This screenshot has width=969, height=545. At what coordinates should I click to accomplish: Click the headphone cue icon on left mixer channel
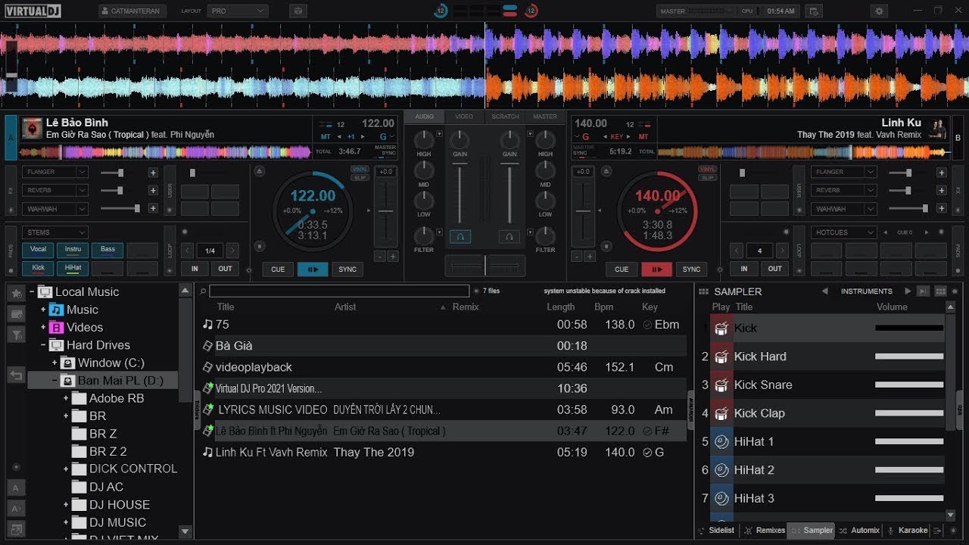(x=460, y=236)
